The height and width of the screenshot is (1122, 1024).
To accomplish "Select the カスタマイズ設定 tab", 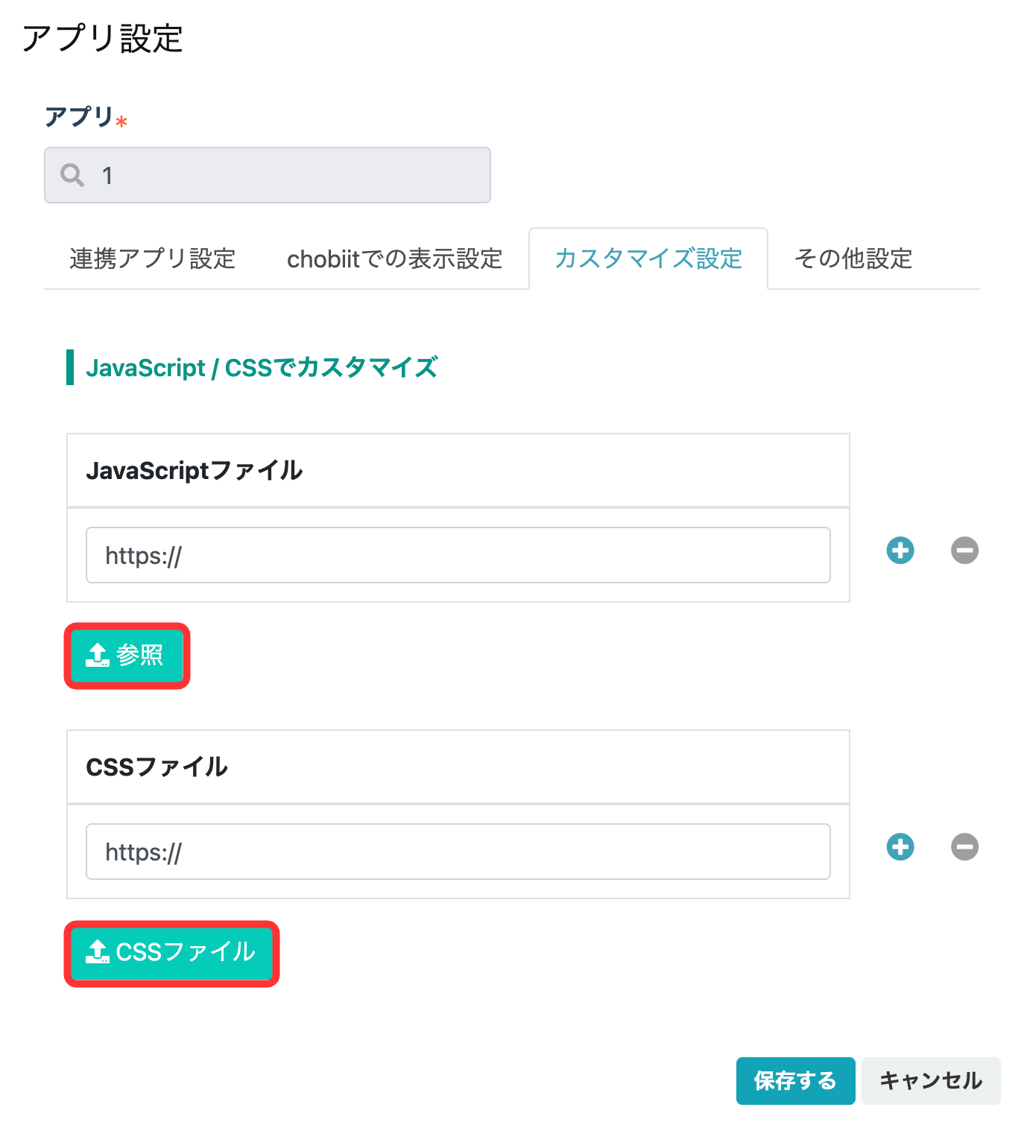I will pyautogui.click(x=648, y=259).
